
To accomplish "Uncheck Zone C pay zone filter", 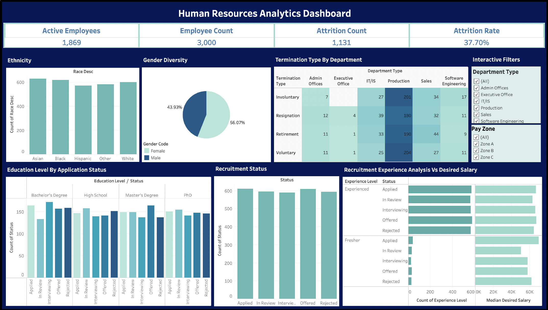I will (476, 157).
